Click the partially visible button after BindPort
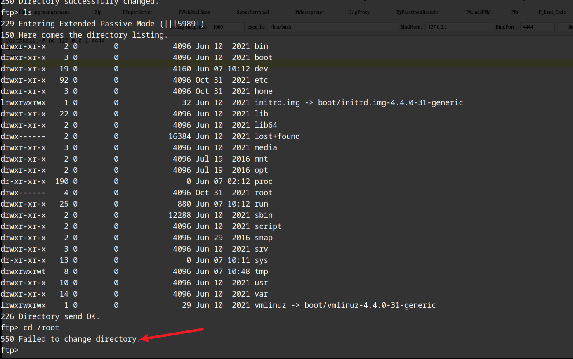Image resolution: width=573 pixels, height=359 pixels. pos(567,27)
